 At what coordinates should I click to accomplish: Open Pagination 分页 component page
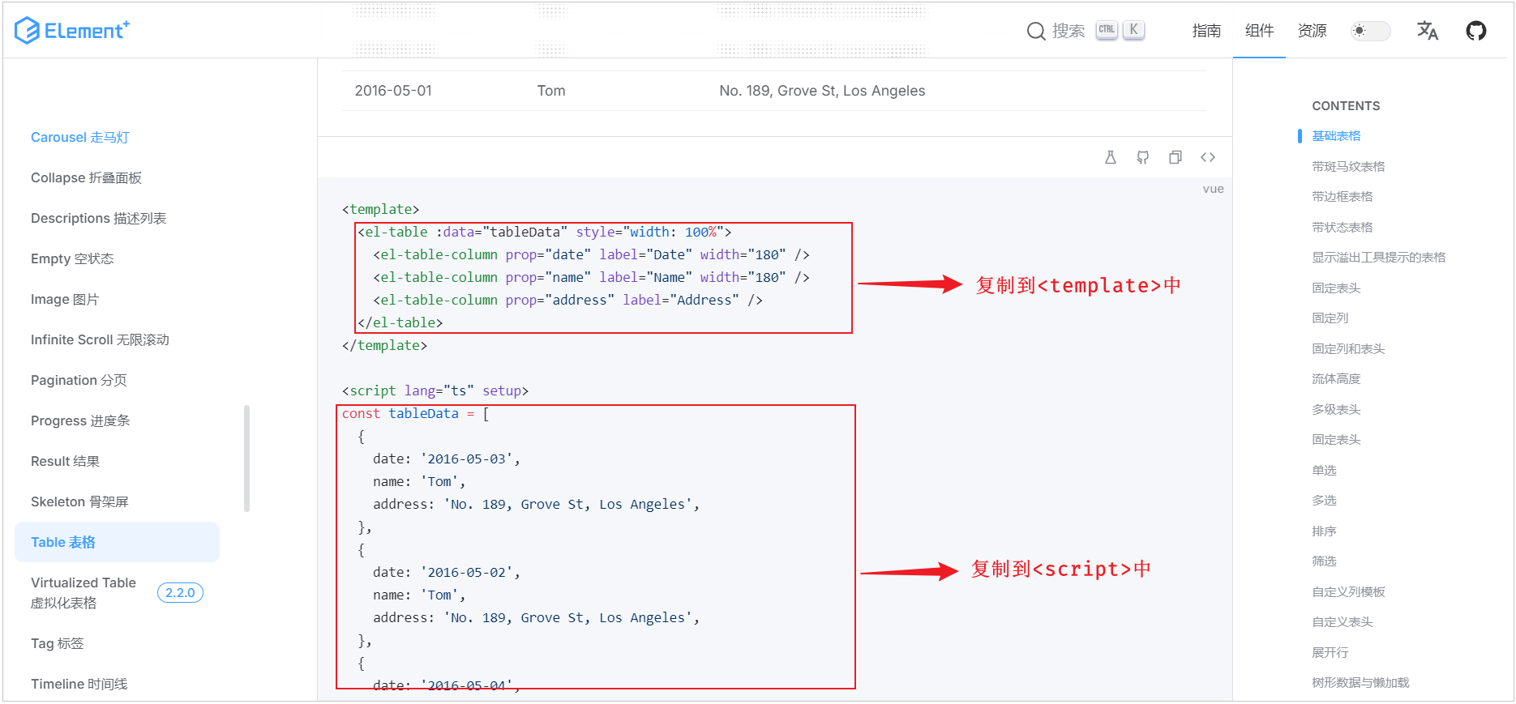click(x=79, y=380)
